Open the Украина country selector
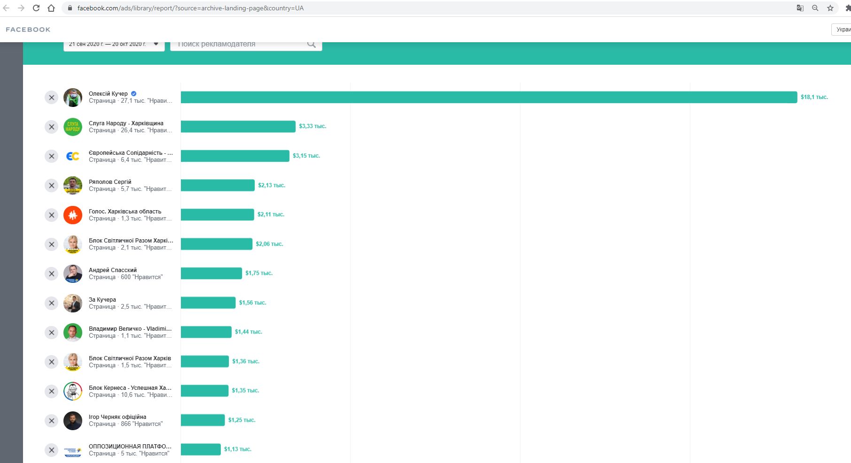 click(x=841, y=30)
